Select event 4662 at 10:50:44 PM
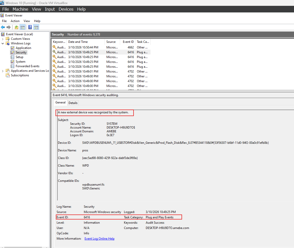 [101, 47]
